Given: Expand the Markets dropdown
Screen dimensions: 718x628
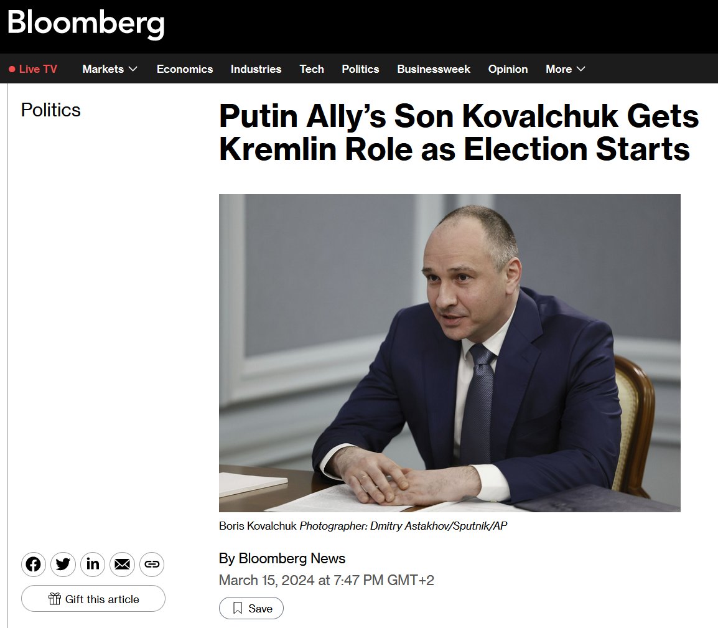Looking at the screenshot, I should pos(110,69).
